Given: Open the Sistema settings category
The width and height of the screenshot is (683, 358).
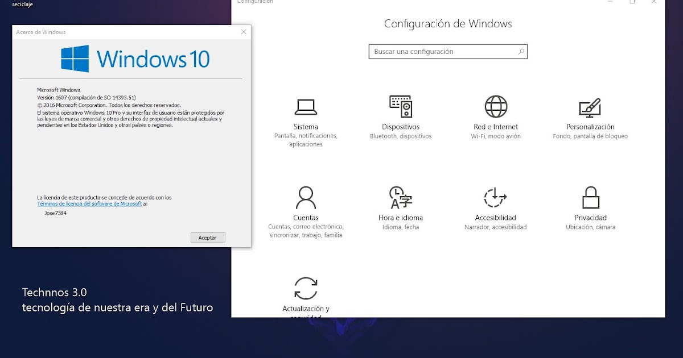Looking at the screenshot, I should pyautogui.click(x=305, y=116).
